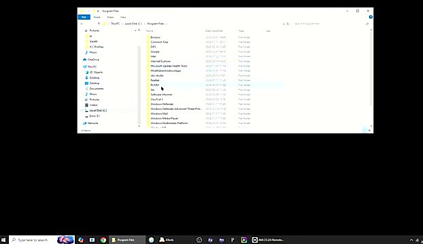Open Documents in the navigation pane
This screenshot has height=244, width=423.
pos(97,89)
